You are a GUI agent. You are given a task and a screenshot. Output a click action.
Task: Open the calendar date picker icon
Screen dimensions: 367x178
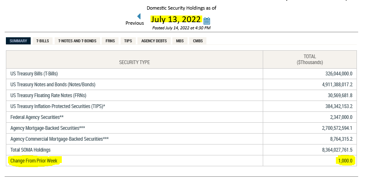click(206, 21)
